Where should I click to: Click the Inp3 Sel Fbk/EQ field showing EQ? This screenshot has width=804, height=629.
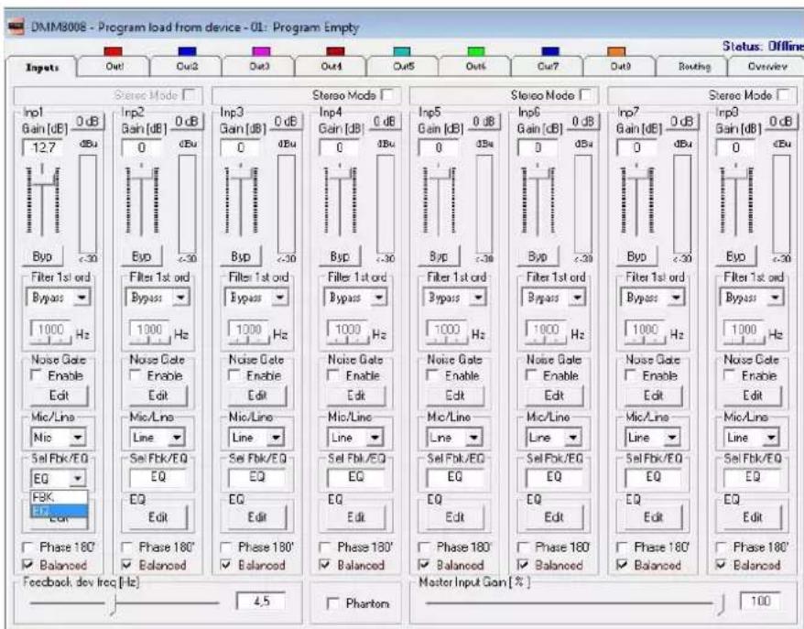coord(257,477)
